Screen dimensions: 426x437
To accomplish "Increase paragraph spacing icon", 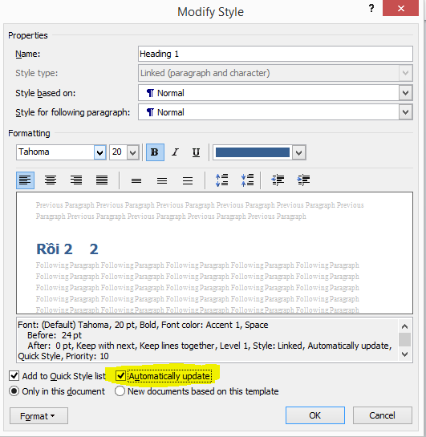I will 221,180.
